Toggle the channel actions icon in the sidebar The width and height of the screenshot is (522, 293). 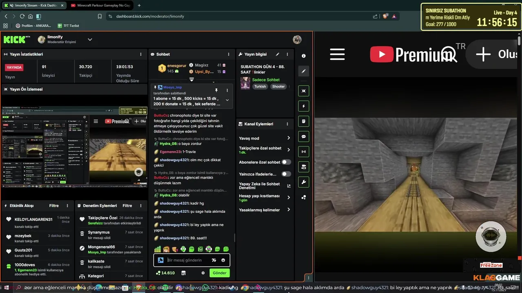(303, 167)
